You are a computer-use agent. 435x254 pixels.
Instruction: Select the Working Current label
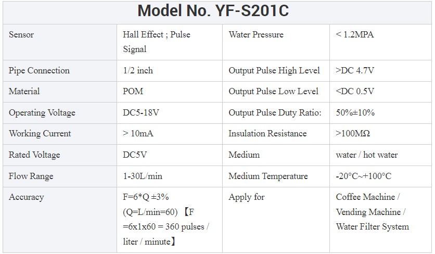[x=40, y=134]
